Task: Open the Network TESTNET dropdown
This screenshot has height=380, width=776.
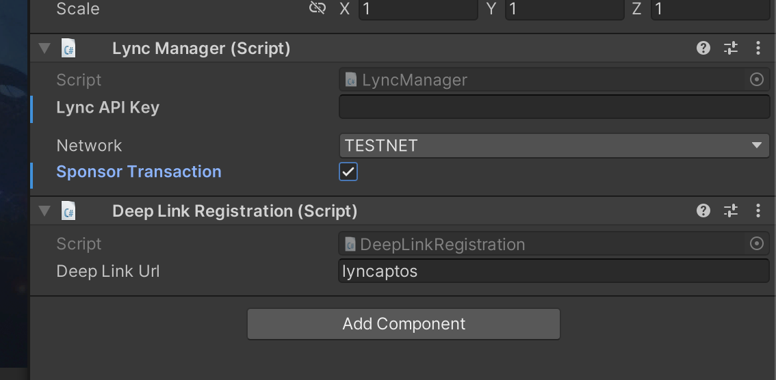Action: (554, 146)
